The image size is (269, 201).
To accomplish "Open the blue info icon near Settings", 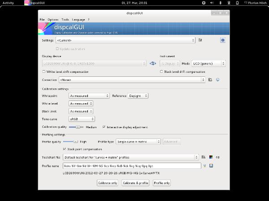I will (222, 40).
